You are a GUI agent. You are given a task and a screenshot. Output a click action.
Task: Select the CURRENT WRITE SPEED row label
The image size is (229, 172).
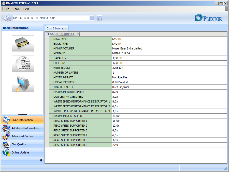(x=80, y=97)
